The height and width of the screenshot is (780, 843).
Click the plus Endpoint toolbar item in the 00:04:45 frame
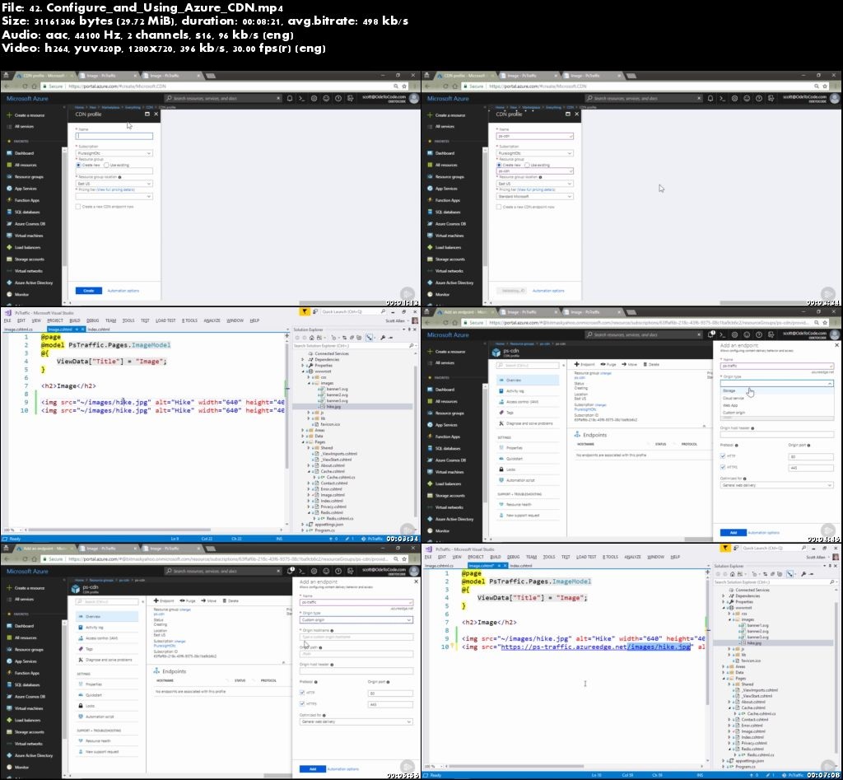584,365
